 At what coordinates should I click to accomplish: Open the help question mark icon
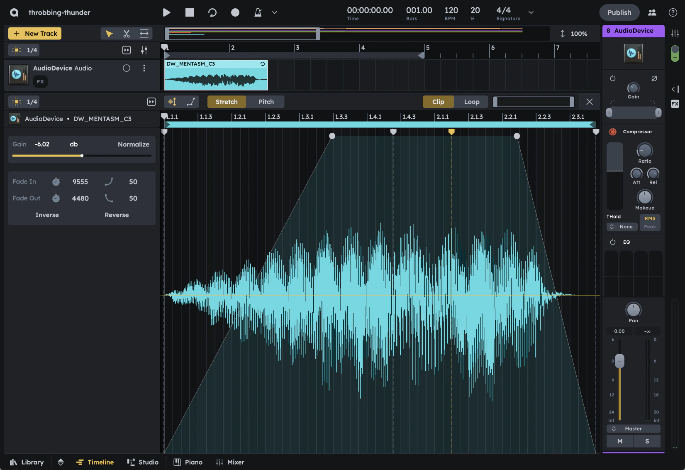pos(673,12)
